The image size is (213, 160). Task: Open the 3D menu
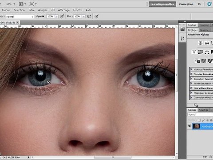coord(53,10)
